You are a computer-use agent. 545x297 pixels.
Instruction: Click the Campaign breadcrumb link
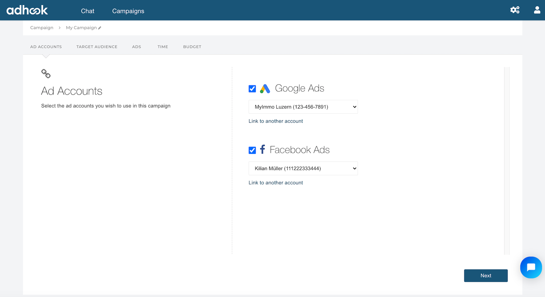pos(42,28)
